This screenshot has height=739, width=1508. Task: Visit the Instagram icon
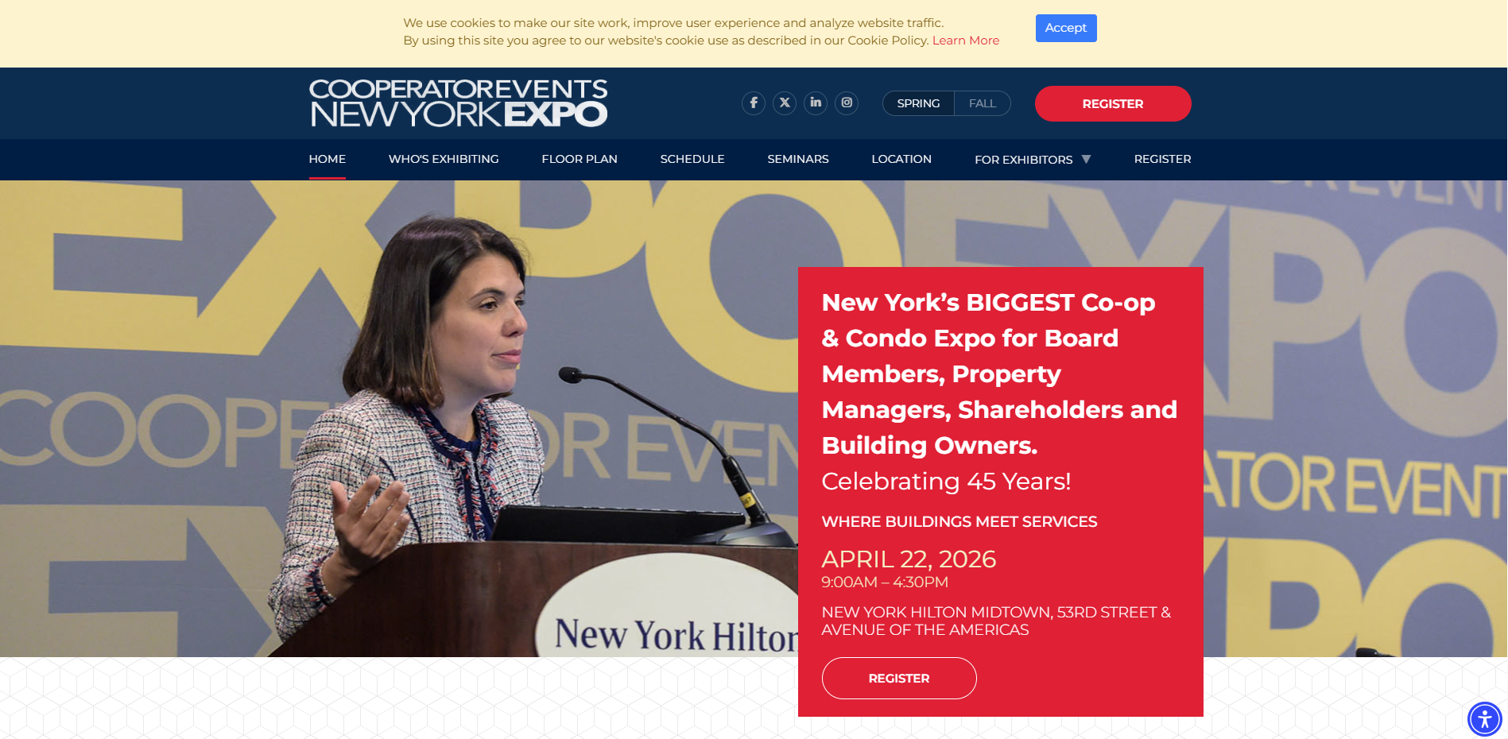[x=846, y=103]
